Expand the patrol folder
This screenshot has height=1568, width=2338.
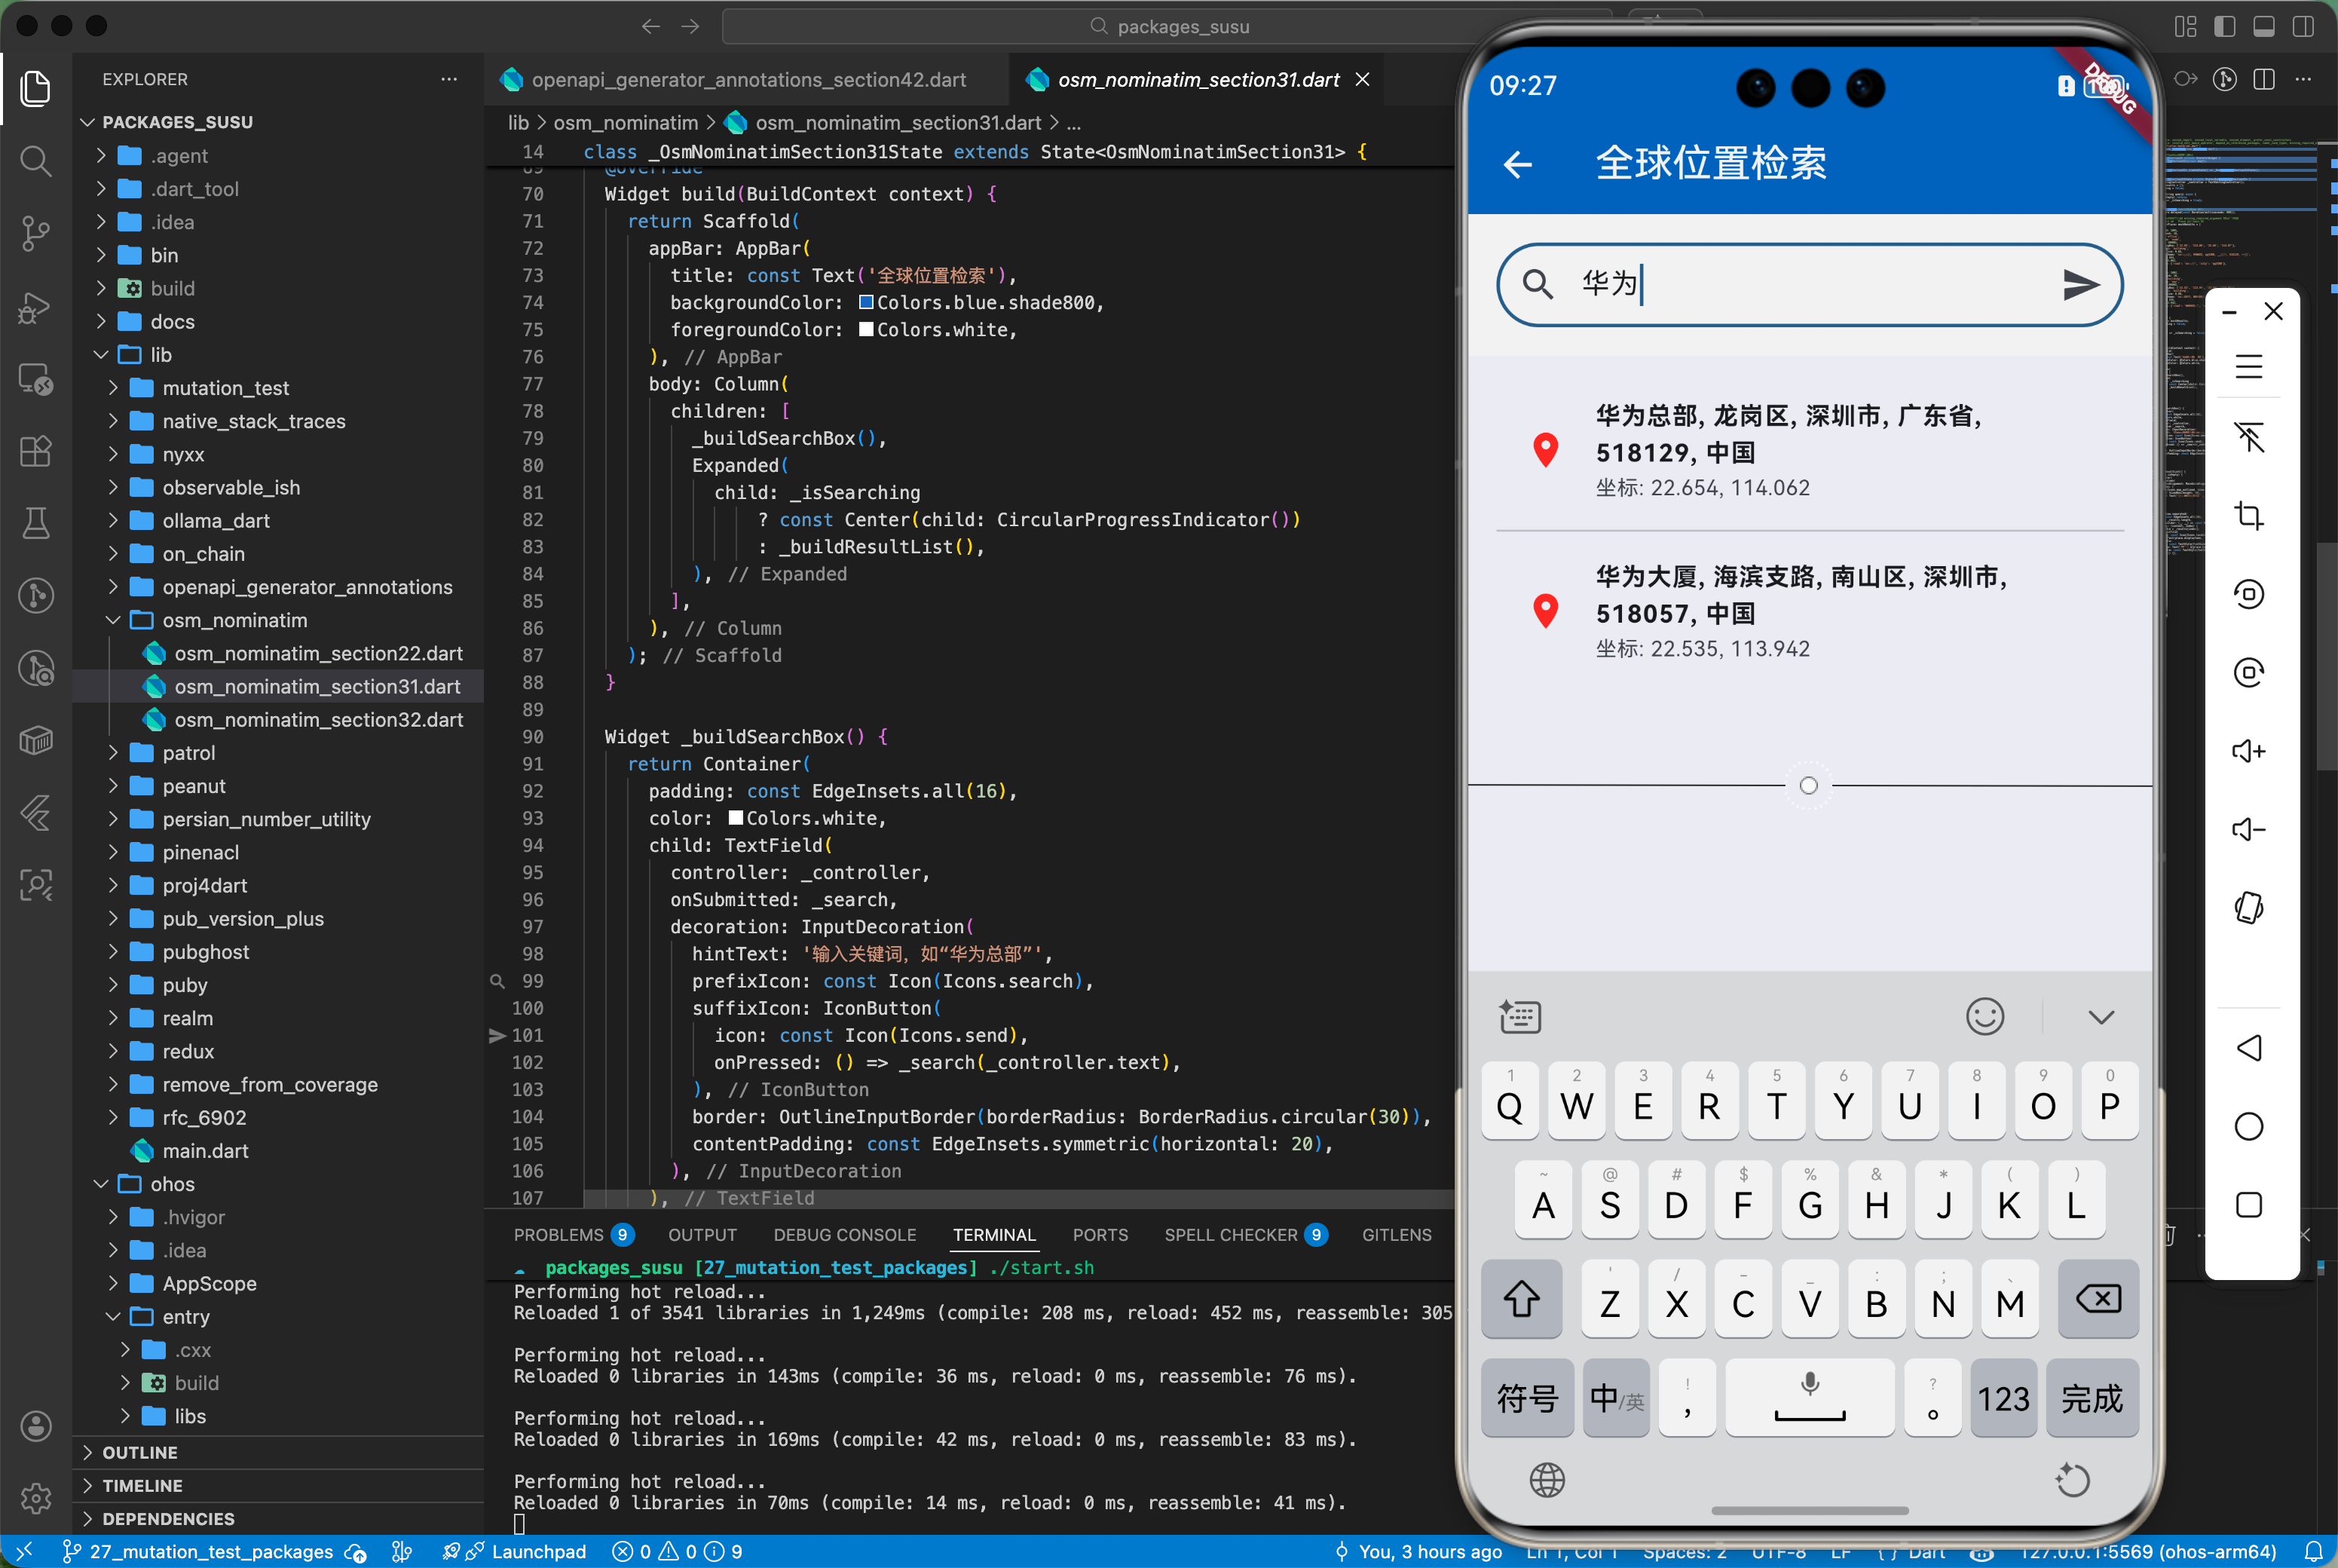188,753
